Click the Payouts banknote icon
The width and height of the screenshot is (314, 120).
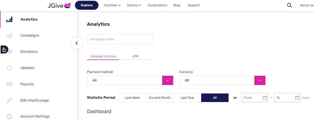point(9,84)
